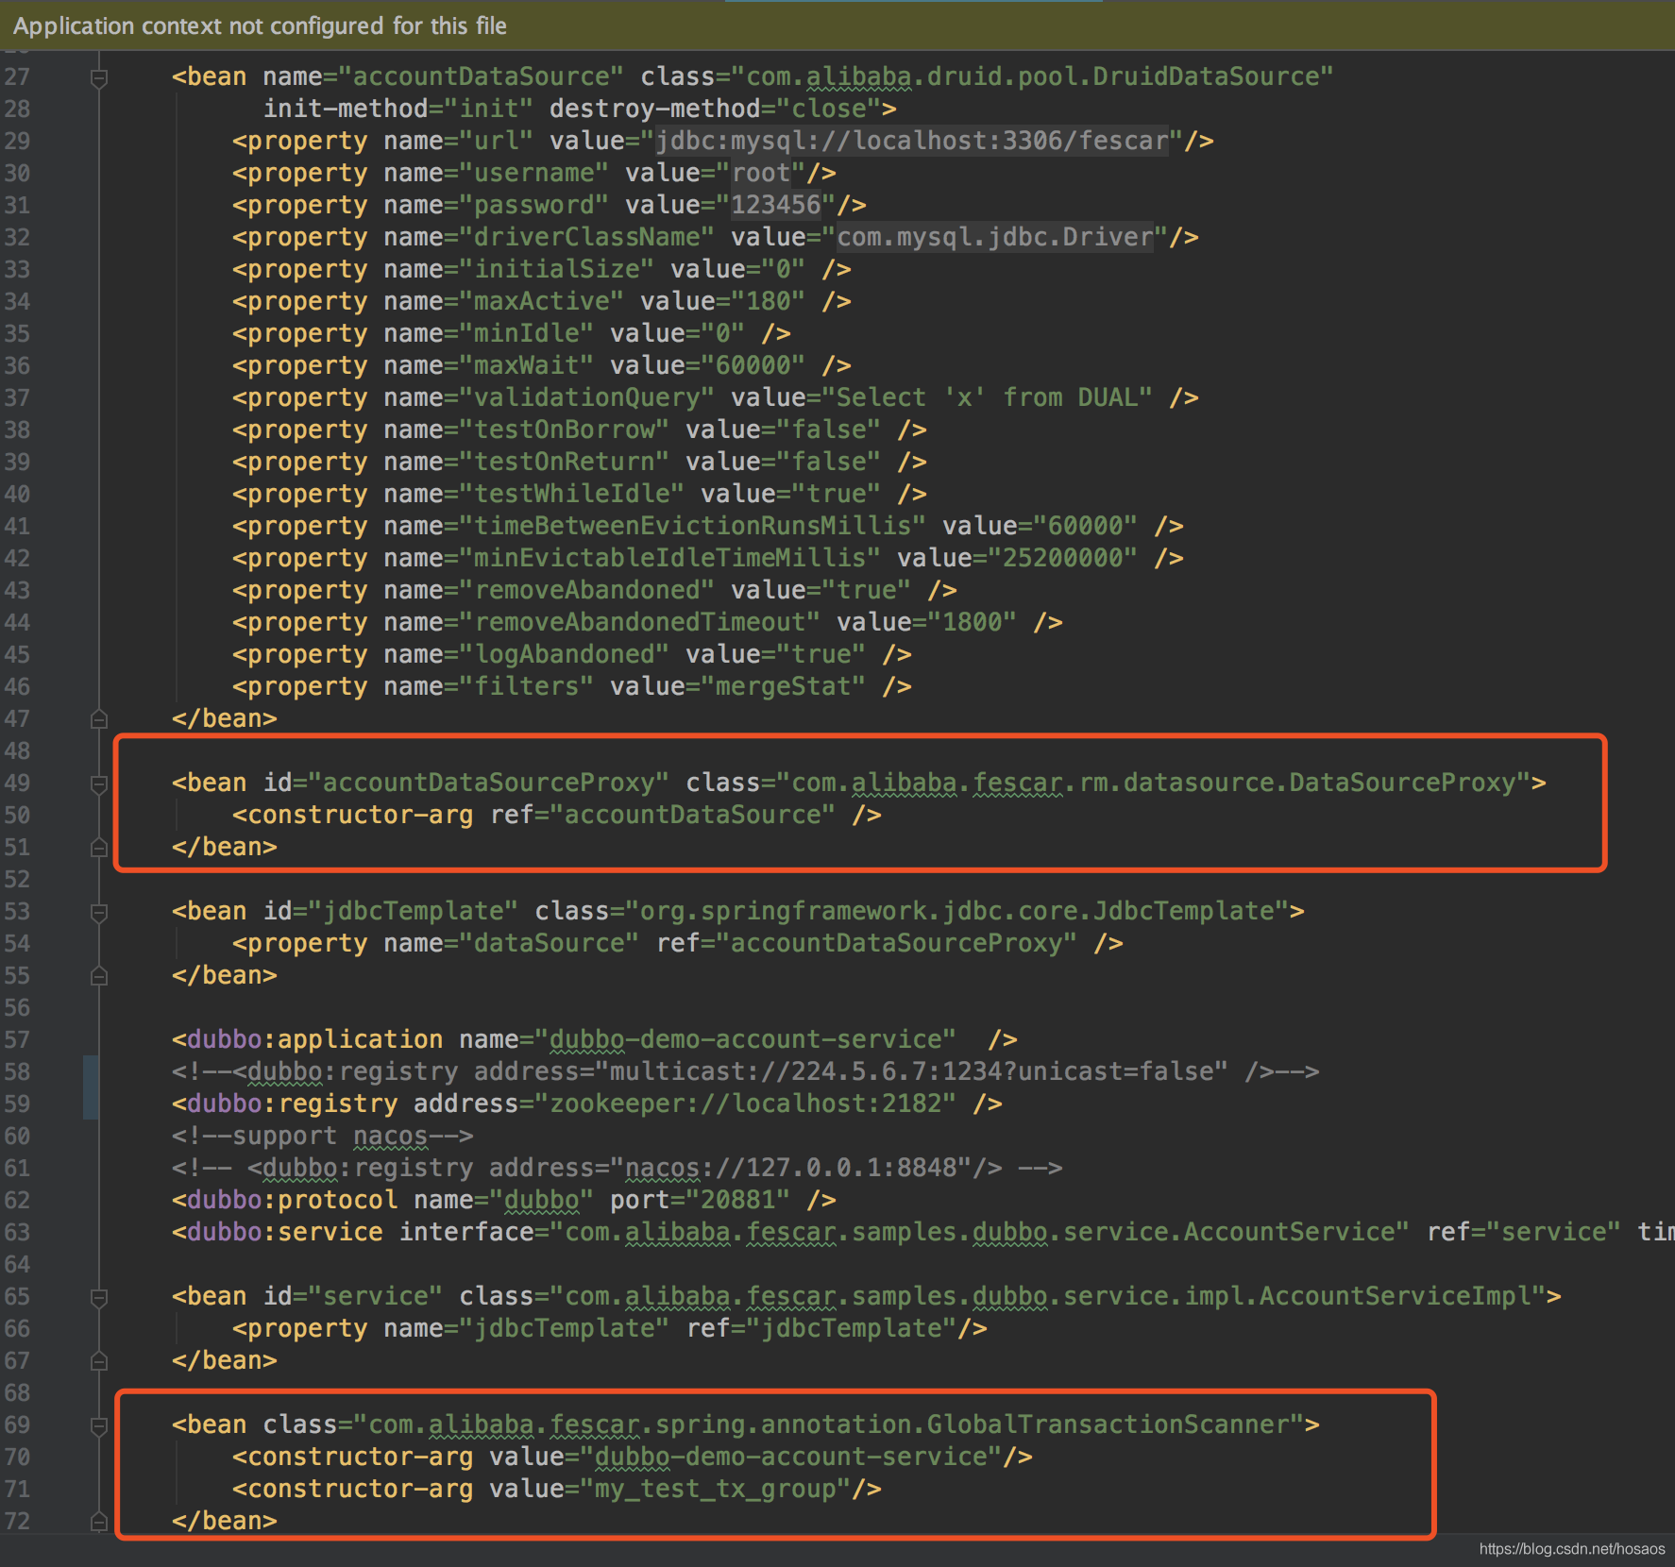Collapse the GlobalTransactionScanner bean at line 69

click(x=98, y=1425)
